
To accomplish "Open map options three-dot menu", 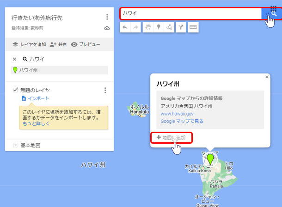I will click(107, 17).
